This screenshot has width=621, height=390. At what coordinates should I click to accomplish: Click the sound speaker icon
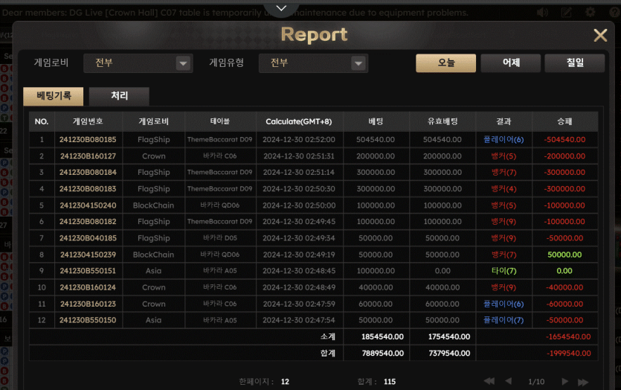542,12
